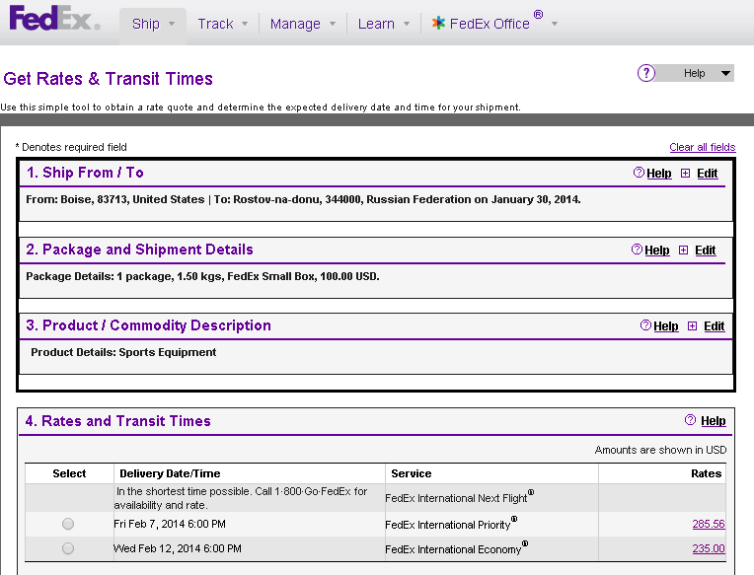Image resolution: width=754 pixels, height=575 pixels.
Task: Open the Manage menu
Action: [x=302, y=24]
